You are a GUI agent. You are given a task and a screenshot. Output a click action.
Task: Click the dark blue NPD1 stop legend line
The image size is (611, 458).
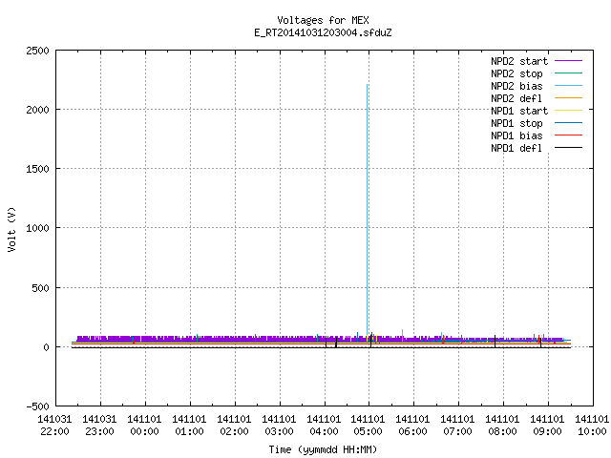click(568, 123)
